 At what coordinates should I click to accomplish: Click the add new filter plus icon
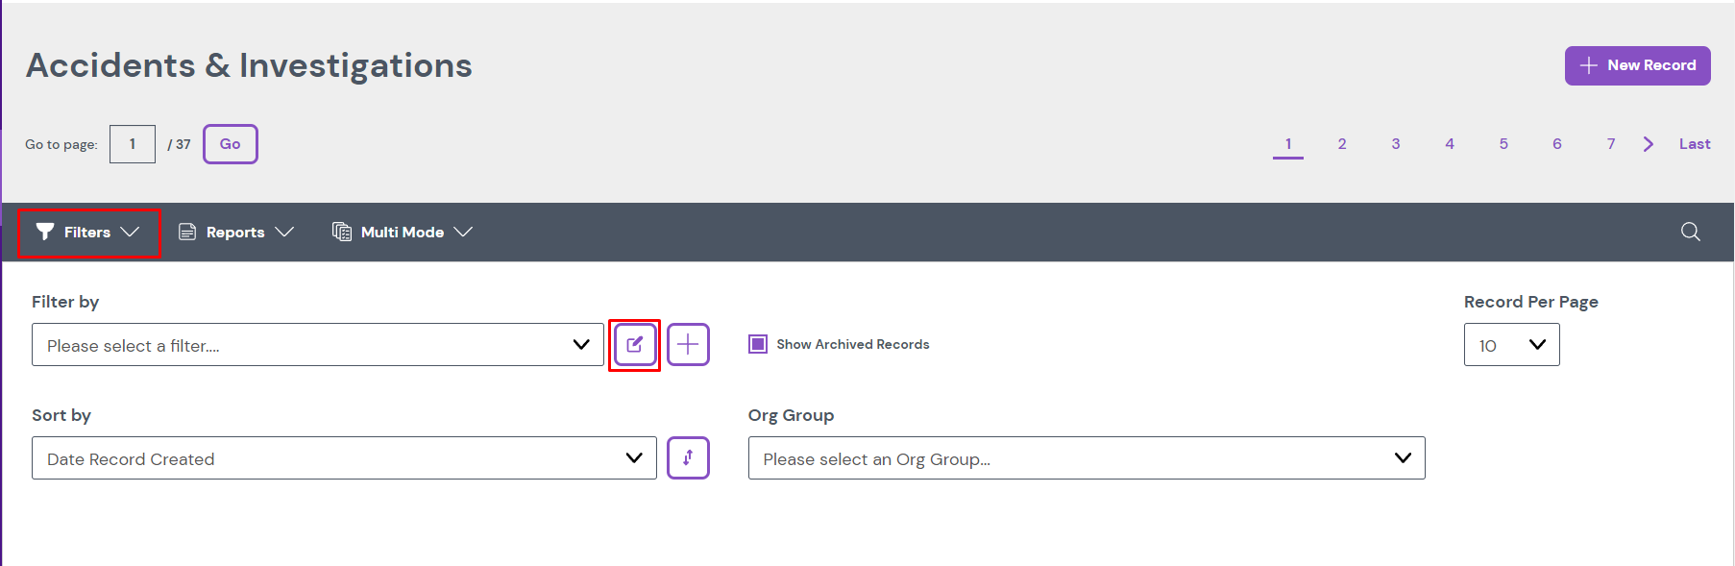click(x=688, y=345)
